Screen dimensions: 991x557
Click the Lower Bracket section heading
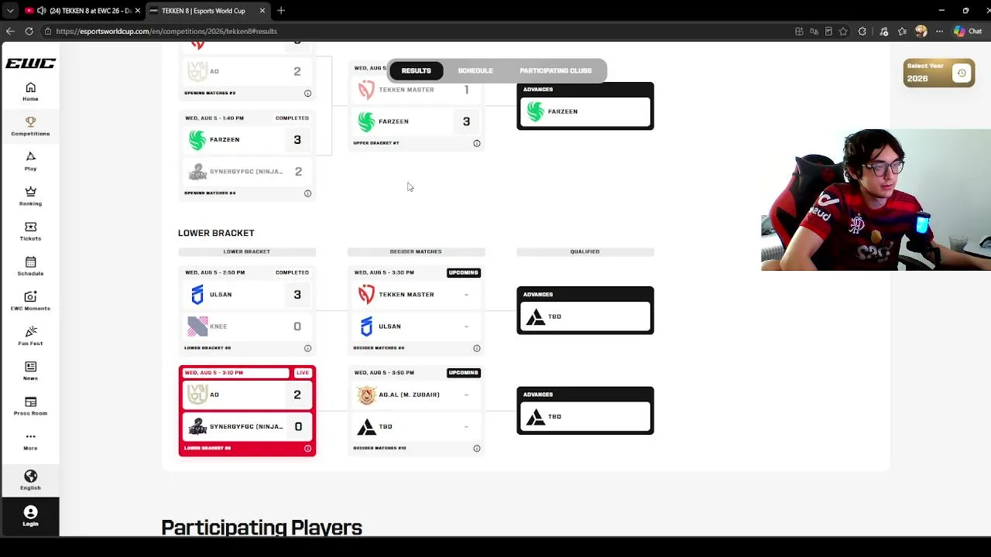[216, 233]
